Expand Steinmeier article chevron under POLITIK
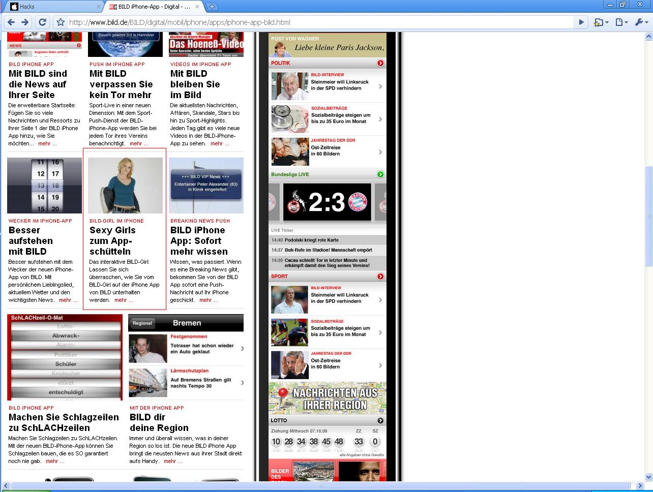This screenshot has width=653, height=492. 380,86
